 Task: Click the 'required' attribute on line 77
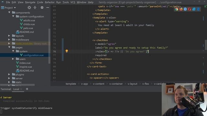coord(101,55)
